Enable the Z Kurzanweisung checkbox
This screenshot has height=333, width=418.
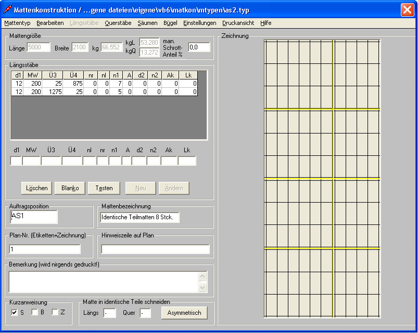coord(55,312)
